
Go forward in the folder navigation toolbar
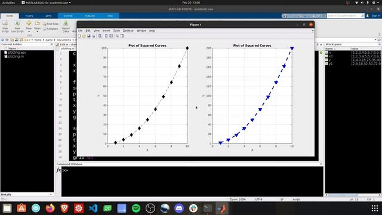[x=7, y=40]
